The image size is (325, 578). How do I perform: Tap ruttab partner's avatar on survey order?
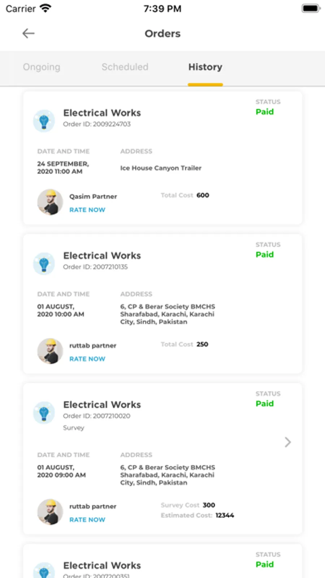(x=50, y=512)
